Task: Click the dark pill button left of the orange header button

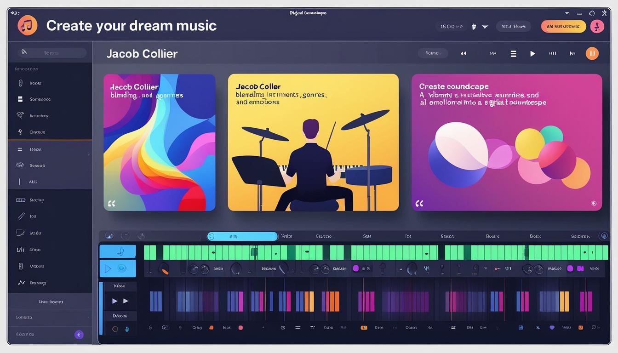Action: (513, 26)
